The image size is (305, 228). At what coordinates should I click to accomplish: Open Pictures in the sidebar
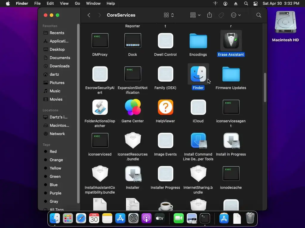(x=57, y=83)
